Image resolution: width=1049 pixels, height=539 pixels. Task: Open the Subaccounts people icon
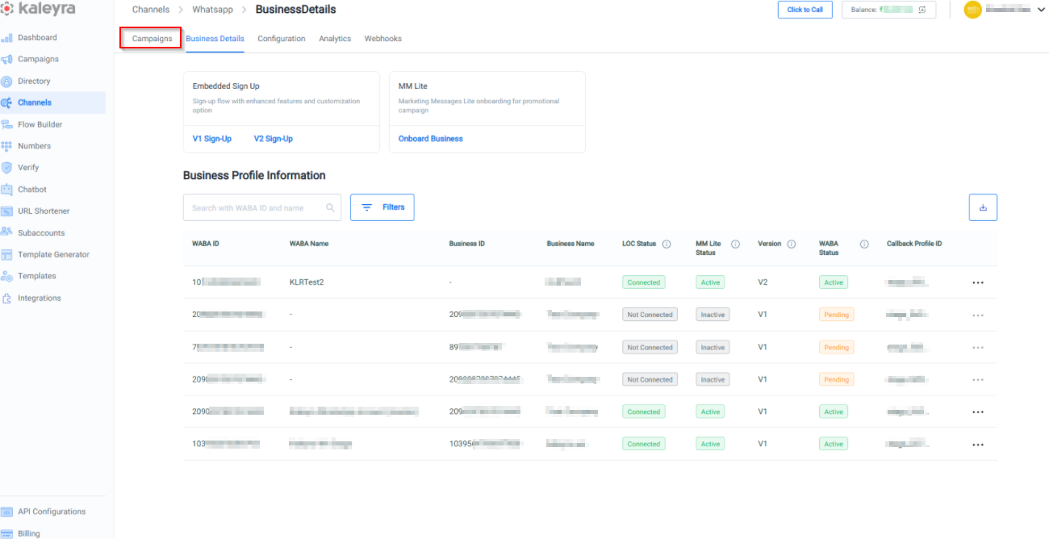pyautogui.click(x=7, y=232)
